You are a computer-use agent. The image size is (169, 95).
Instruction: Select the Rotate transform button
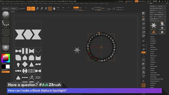point(46,9)
